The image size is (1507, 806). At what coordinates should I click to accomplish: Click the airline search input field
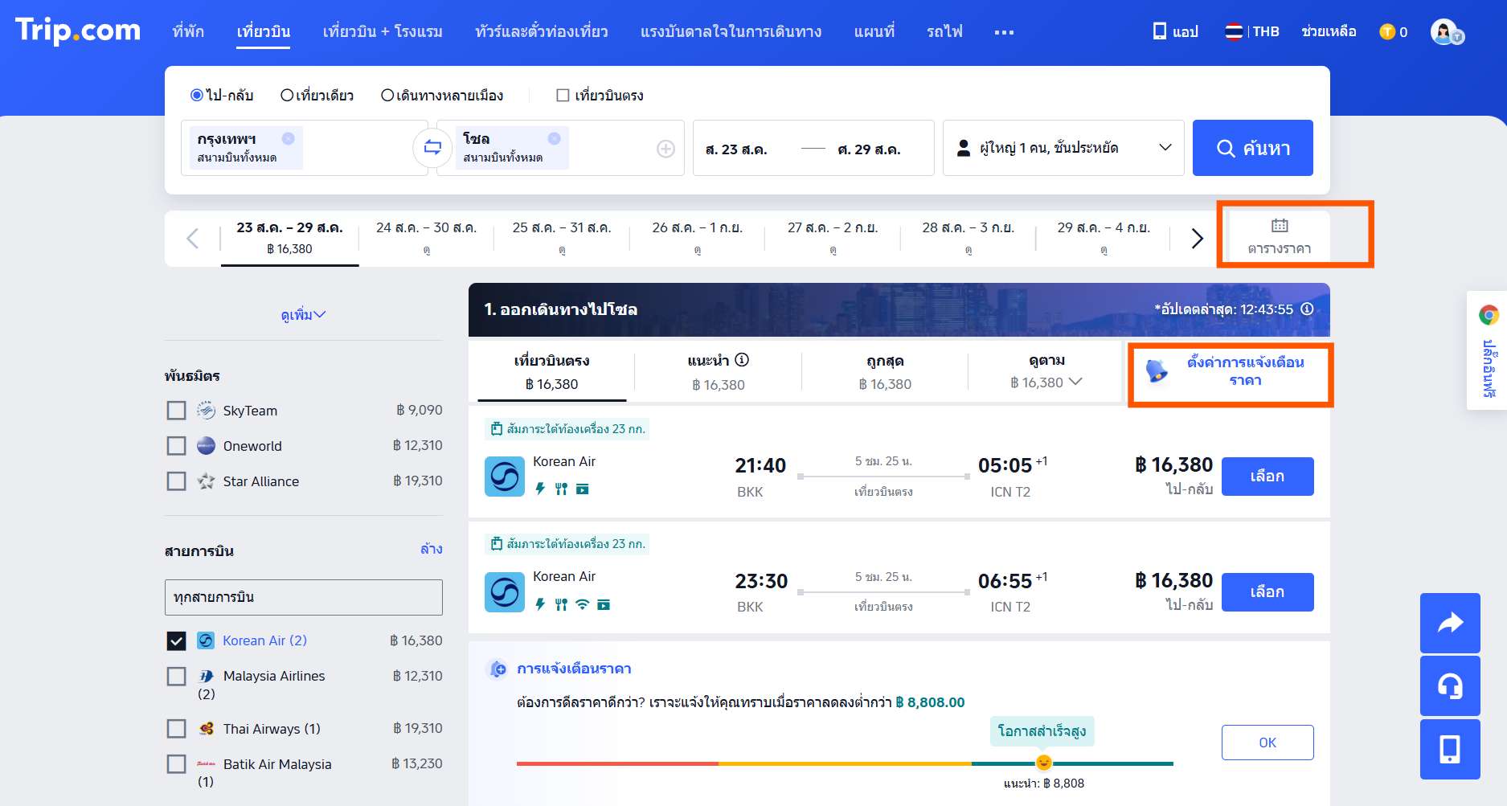point(303,597)
